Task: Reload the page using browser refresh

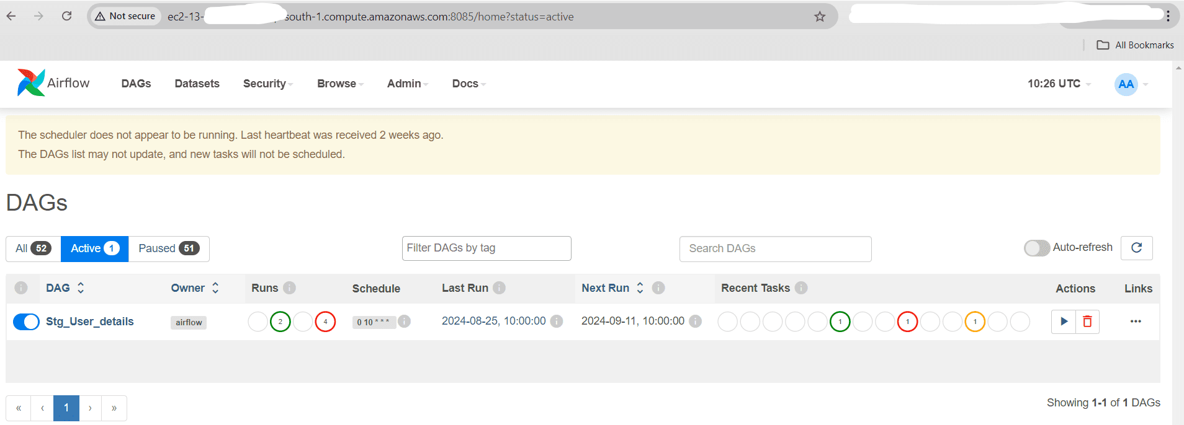Action: tap(66, 16)
